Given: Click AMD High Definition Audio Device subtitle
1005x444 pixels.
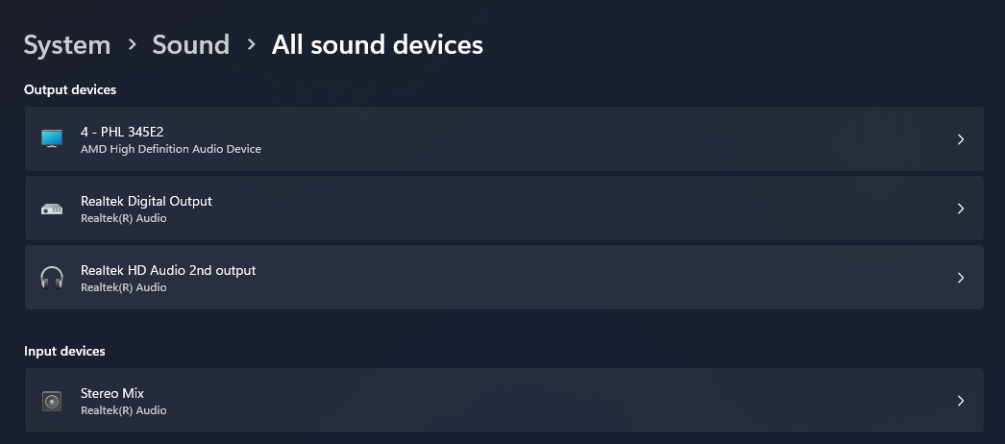Looking at the screenshot, I should 170,149.
